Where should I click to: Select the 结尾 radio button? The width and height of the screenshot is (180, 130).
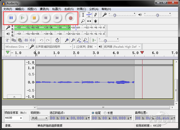click(x=93, y=113)
